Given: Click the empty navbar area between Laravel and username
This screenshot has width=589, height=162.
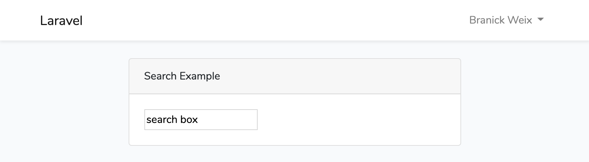Looking at the screenshot, I should (x=273, y=20).
